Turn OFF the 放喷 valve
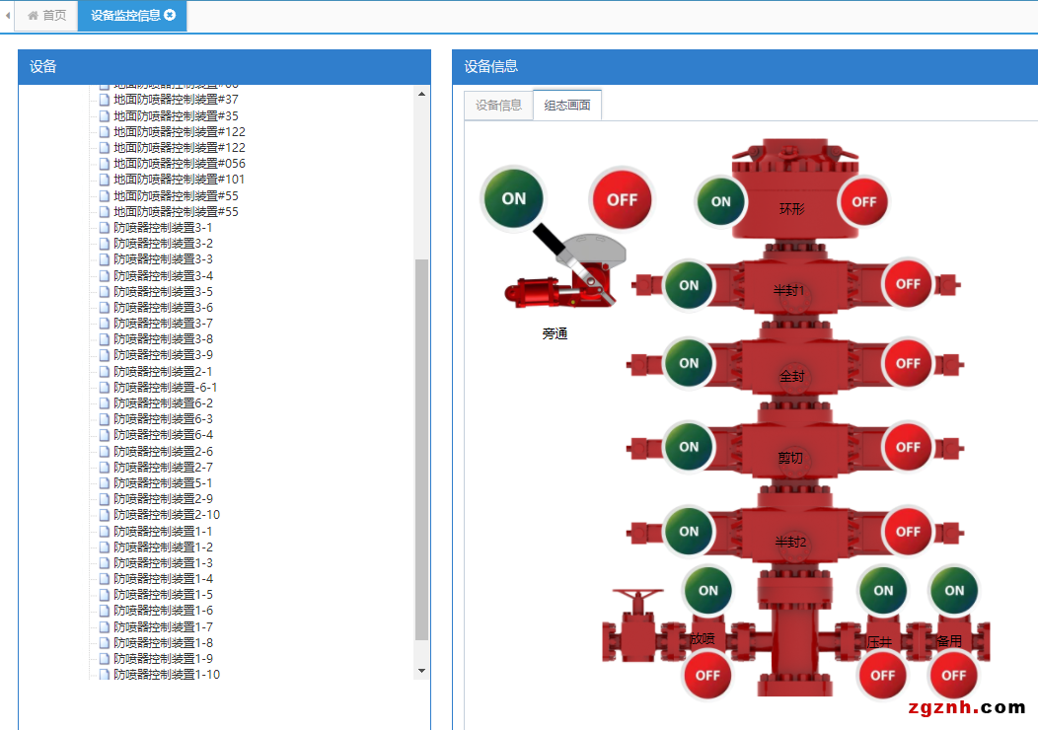This screenshot has height=730, width=1038. tap(707, 675)
